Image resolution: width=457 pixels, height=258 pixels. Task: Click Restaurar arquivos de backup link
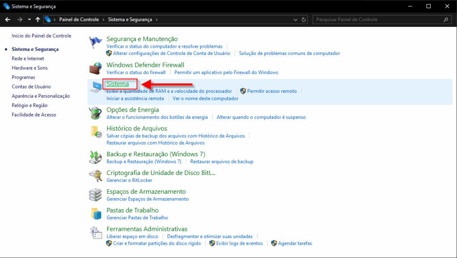click(x=221, y=161)
